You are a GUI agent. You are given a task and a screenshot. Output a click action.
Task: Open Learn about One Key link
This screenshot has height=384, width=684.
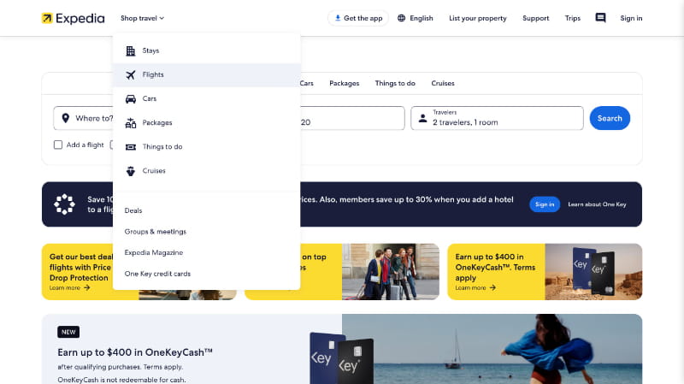click(597, 204)
